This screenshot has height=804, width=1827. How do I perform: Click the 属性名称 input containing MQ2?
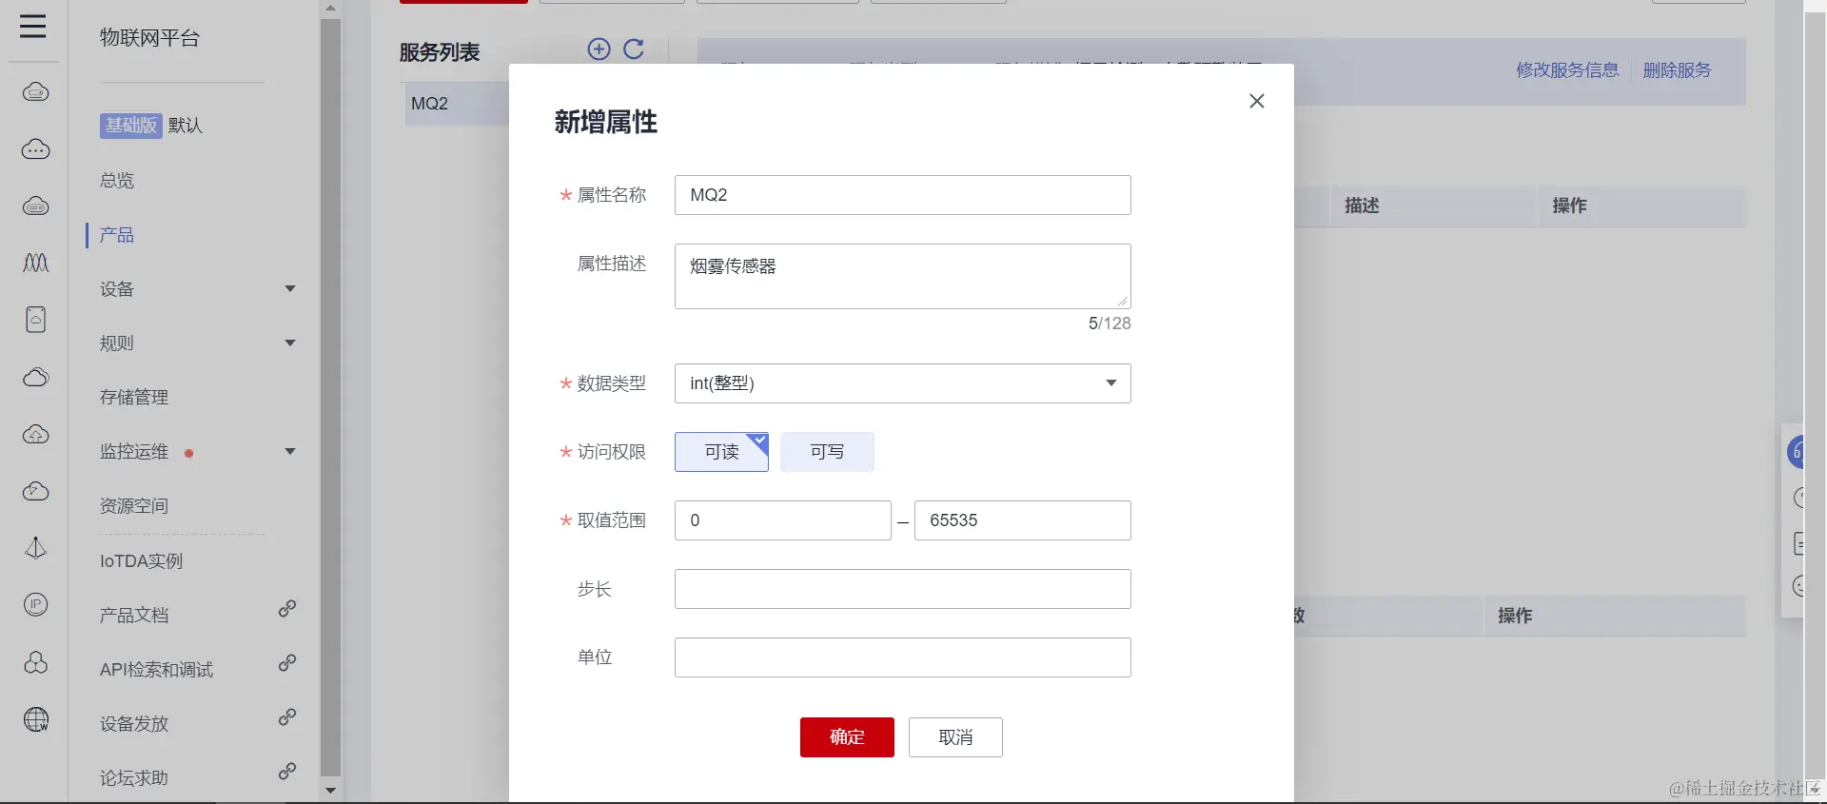point(903,195)
